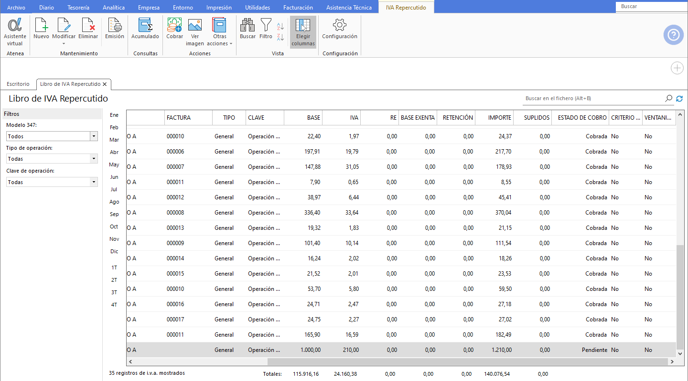Filter by month Dic
This screenshot has width=688, height=381.
[114, 251]
